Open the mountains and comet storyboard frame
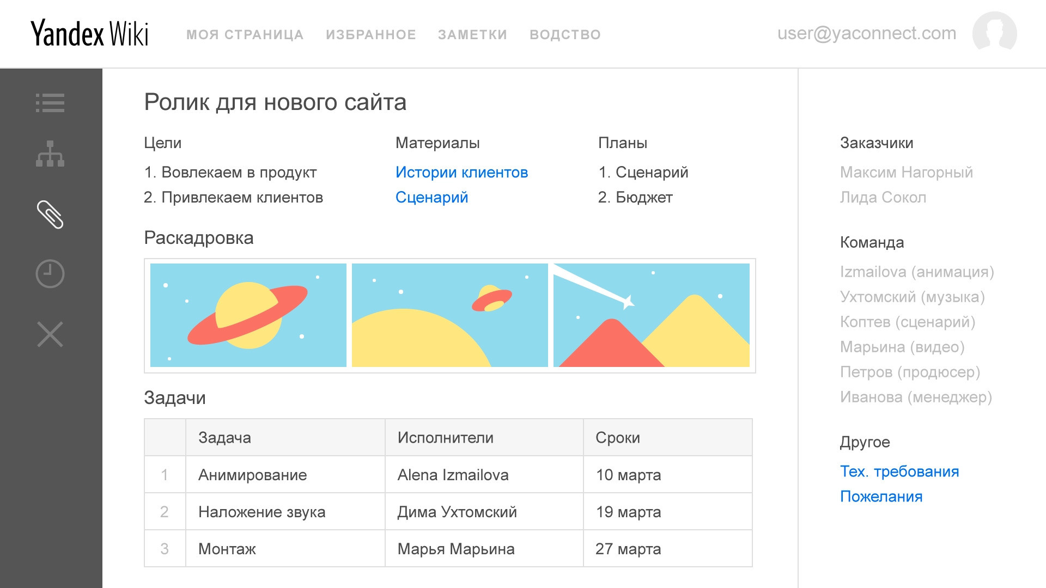The height and width of the screenshot is (588, 1046). pyautogui.click(x=652, y=315)
